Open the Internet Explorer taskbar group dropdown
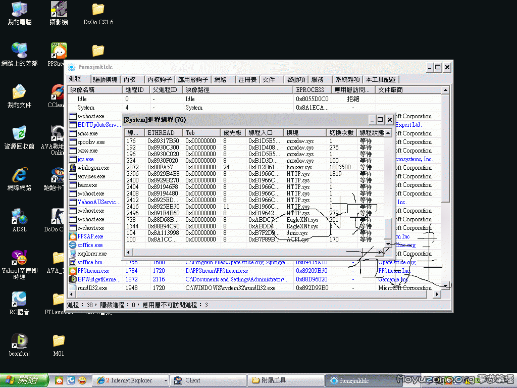 tap(167, 380)
